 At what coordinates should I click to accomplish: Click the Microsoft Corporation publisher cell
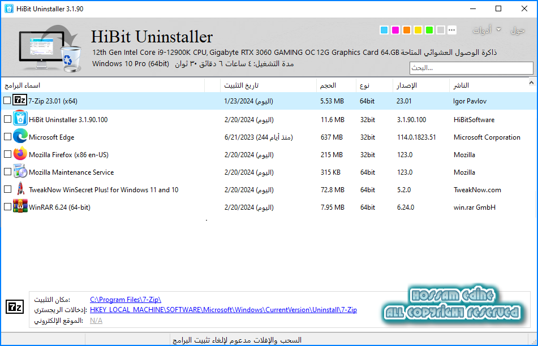coord(487,137)
